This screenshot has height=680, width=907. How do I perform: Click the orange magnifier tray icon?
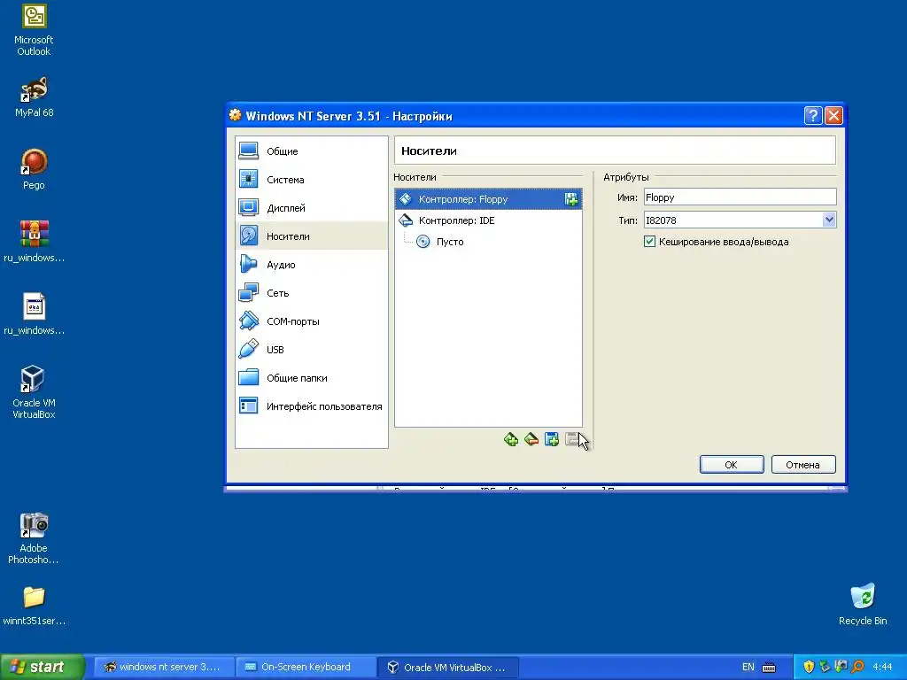click(857, 667)
